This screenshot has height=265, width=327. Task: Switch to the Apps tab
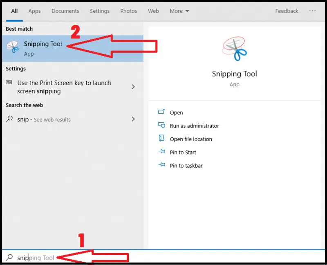[x=34, y=11]
